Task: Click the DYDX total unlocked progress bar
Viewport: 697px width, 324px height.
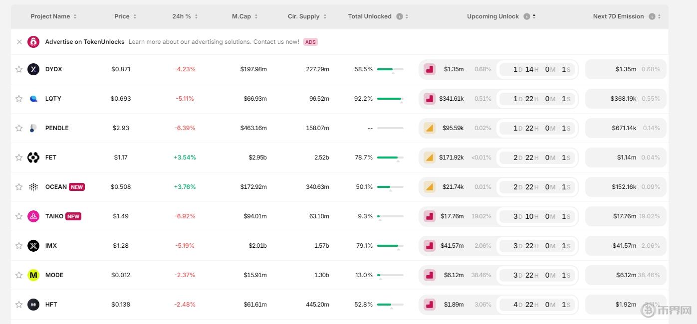Action: pyautogui.click(x=390, y=69)
